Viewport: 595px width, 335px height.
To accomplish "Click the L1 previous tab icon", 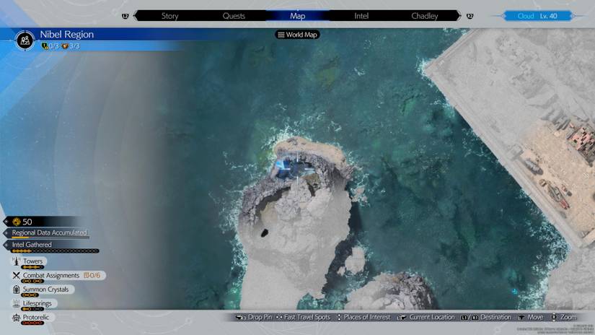I will [126, 16].
